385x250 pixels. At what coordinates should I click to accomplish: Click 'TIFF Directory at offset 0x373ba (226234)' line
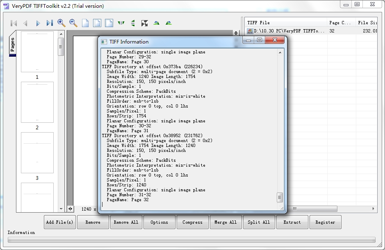tap(152, 67)
